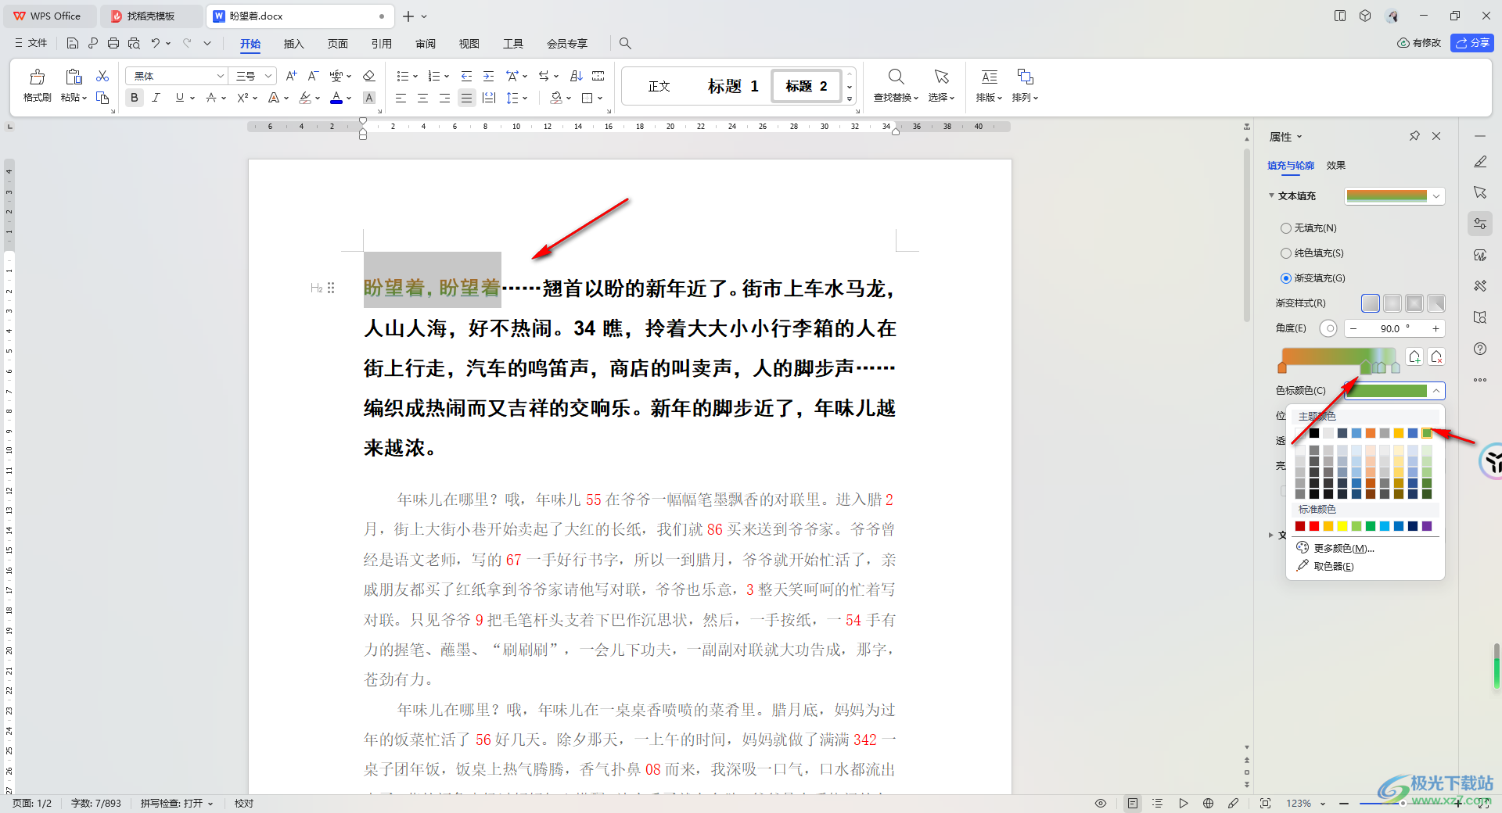
Task: Align text to the right
Action: coord(444,98)
